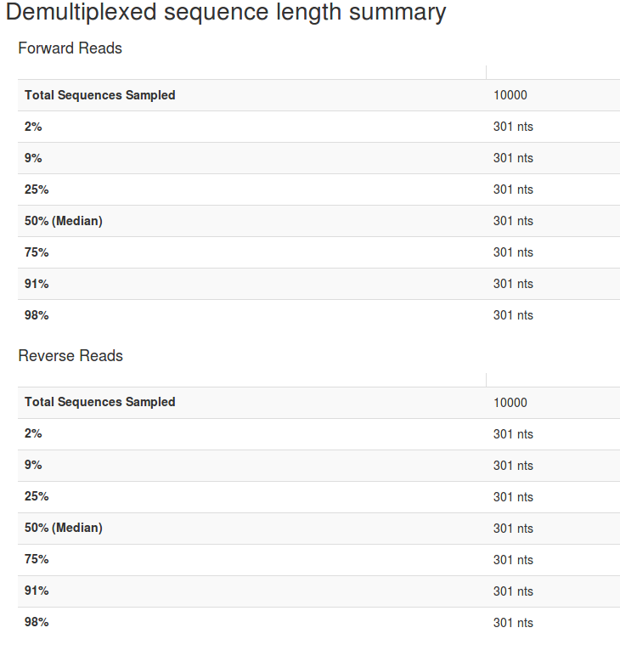Screen dimensions: 620x656
Task: Click reverse reads 91% value 301 nts
Action: (x=513, y=591)
